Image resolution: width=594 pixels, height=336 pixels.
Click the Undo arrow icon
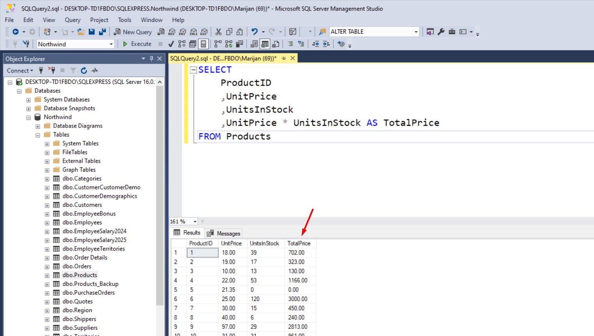[x=254, y=32]
